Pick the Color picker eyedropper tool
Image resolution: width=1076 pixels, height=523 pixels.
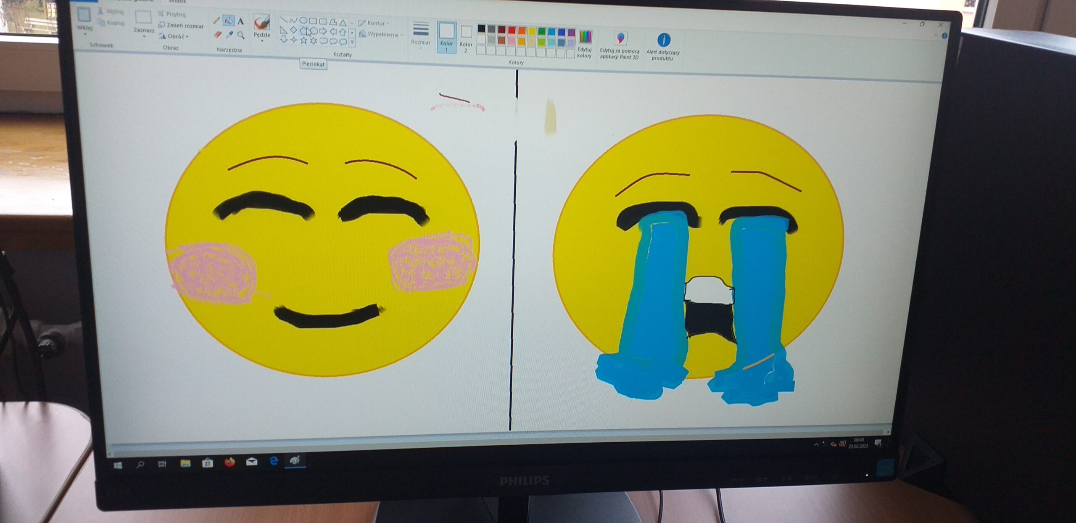click(229, 35)
